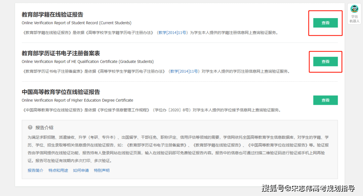The height and width of the screenshot is (196, 363).
Task: Click 查看 for 教育部学籍在线验证报告
Action: tap(325, 23)
